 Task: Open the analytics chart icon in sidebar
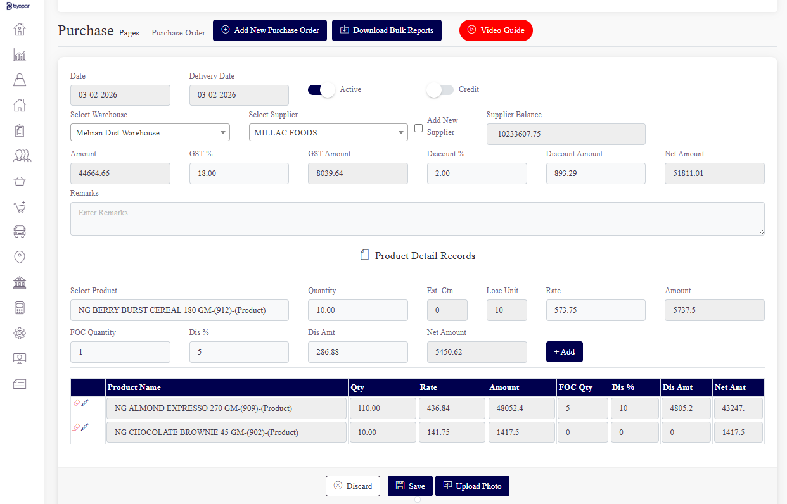[x=20, y=54]
